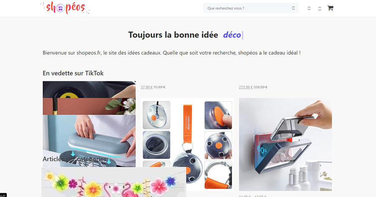Click the 11,99 € price under the phone holder

(245, 196)
